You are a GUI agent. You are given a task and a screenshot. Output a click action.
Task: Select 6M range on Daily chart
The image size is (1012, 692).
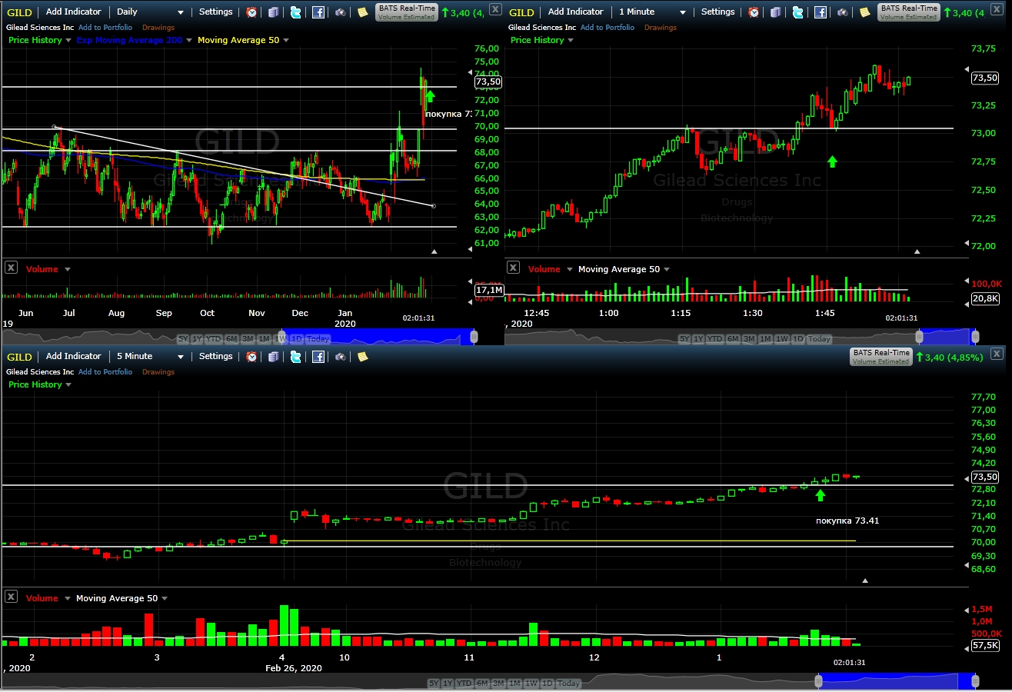point(231,339)
